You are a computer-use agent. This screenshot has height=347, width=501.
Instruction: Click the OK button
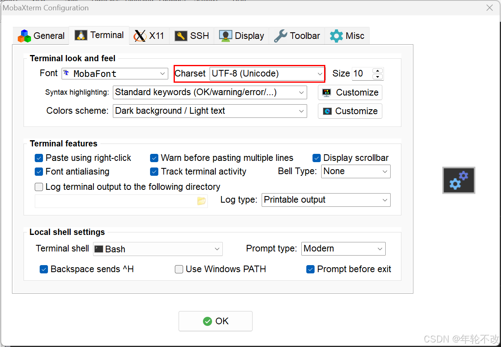(215, 321)
